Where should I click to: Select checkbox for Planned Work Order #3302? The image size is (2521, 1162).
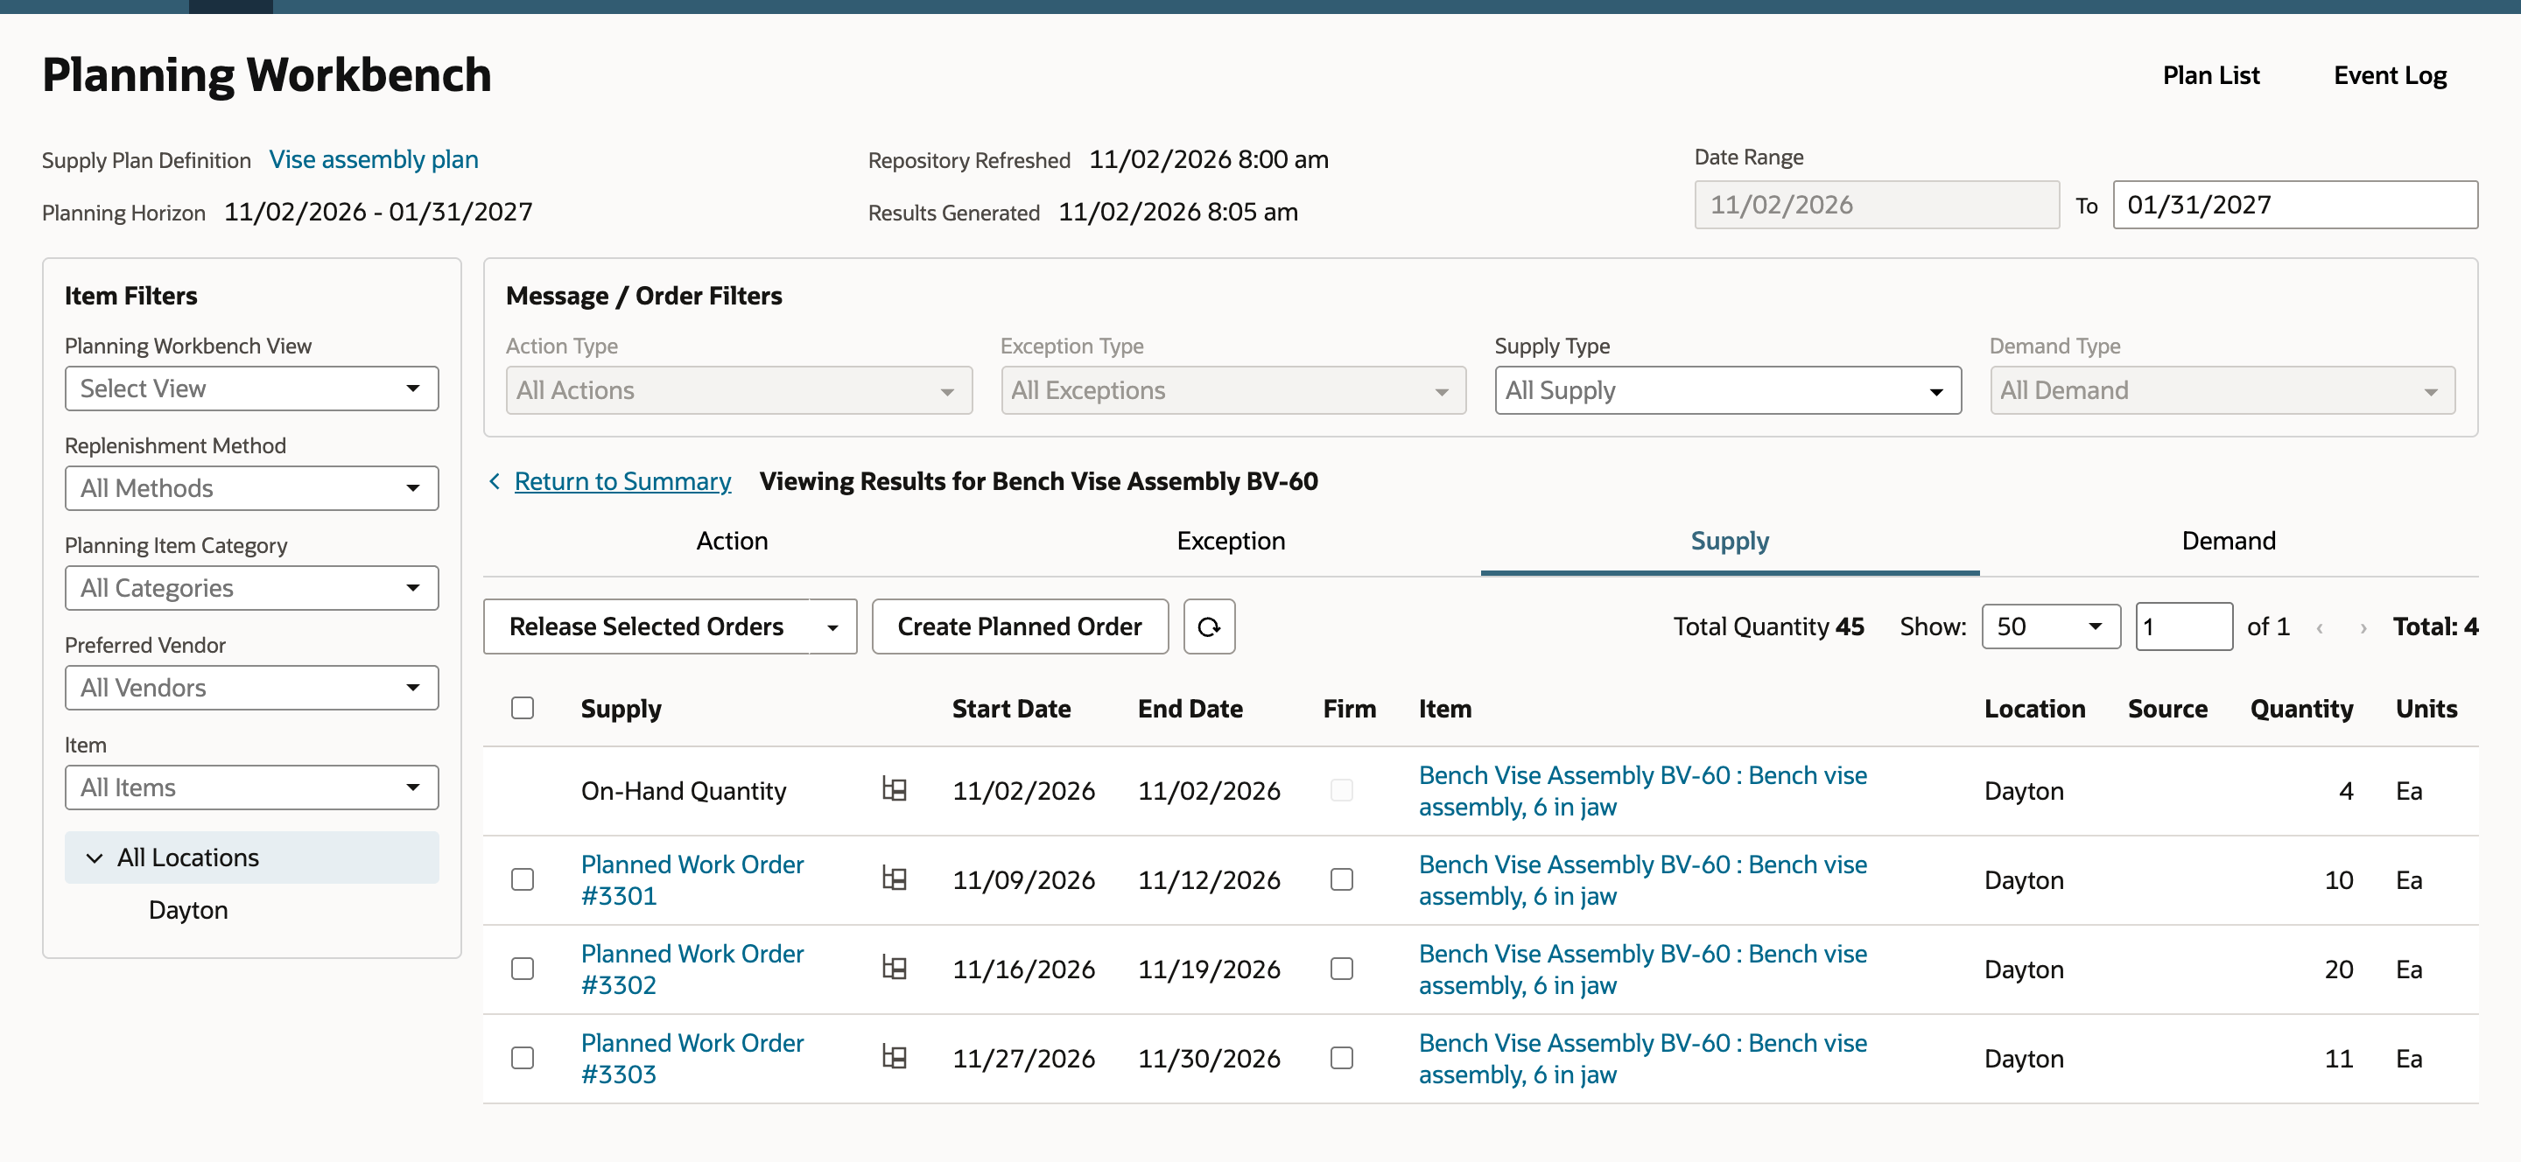point(523,969)
